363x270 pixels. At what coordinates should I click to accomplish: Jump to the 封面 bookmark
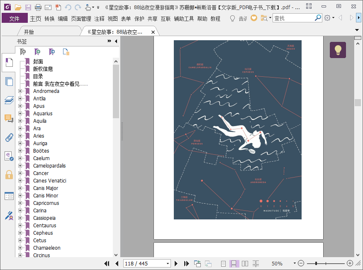[38, 61]
